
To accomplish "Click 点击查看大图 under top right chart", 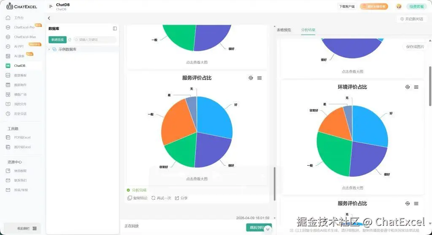I will click(x=352, y=71).
